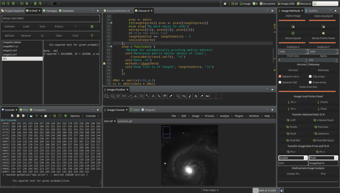The image size is (340, 193).
Task: Enable the Dynamic Voro checkbox
Action: (x=280, y=76)
